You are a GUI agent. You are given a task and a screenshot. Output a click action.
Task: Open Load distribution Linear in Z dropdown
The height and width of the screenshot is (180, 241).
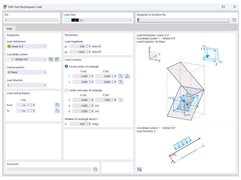click(x=45, y=46)
